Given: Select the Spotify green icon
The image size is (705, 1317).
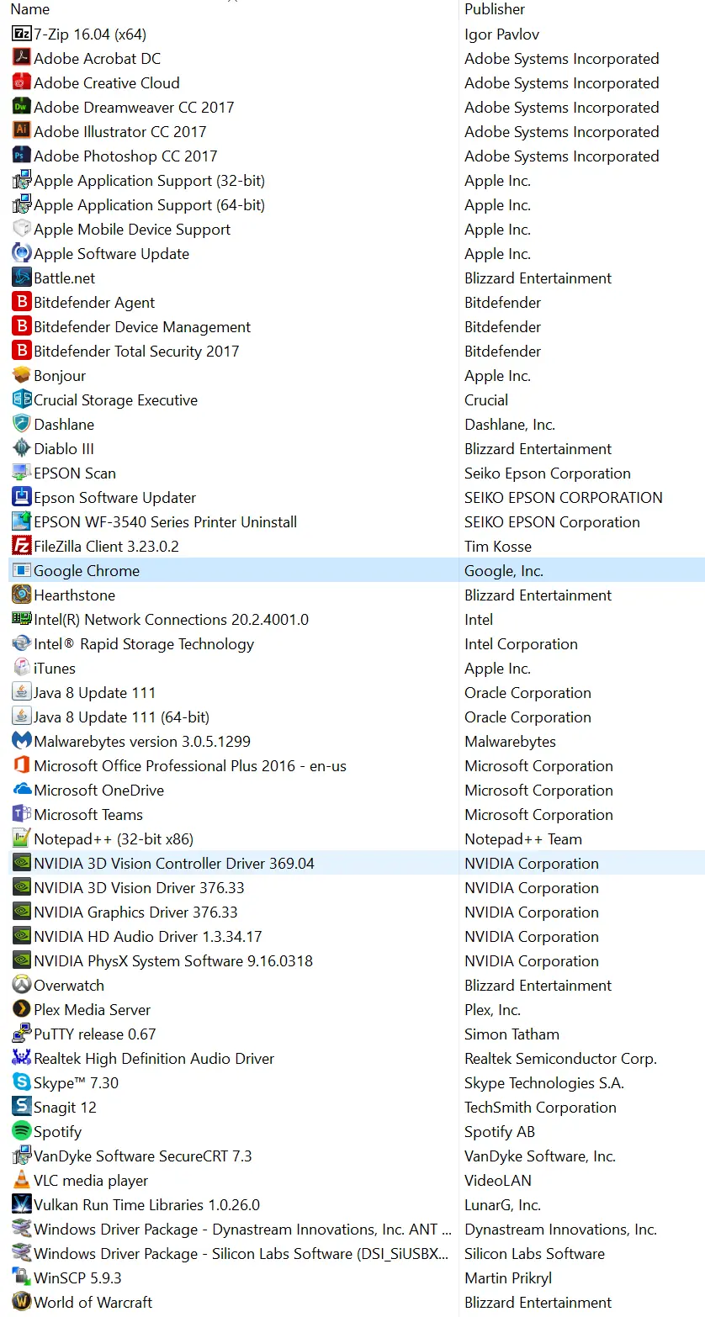Looking at the screenshot, I should tap(21, 1132).
